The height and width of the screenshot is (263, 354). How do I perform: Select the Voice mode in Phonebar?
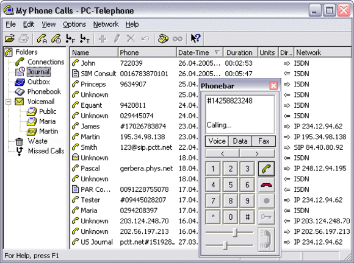(x=217, y=141)
